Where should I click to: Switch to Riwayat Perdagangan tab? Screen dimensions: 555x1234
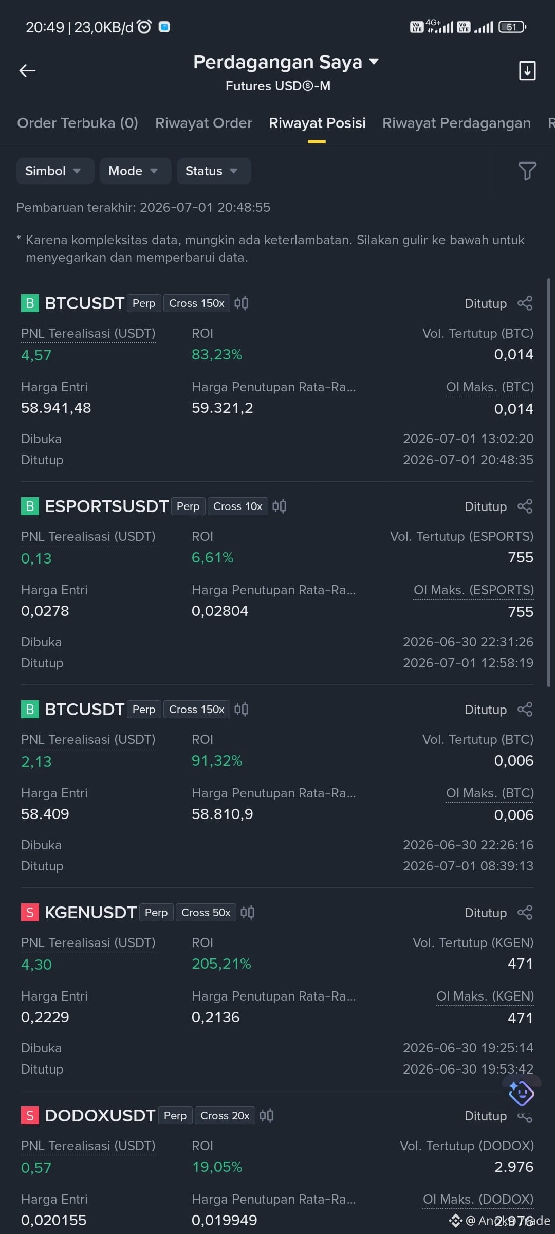(456, 123)
